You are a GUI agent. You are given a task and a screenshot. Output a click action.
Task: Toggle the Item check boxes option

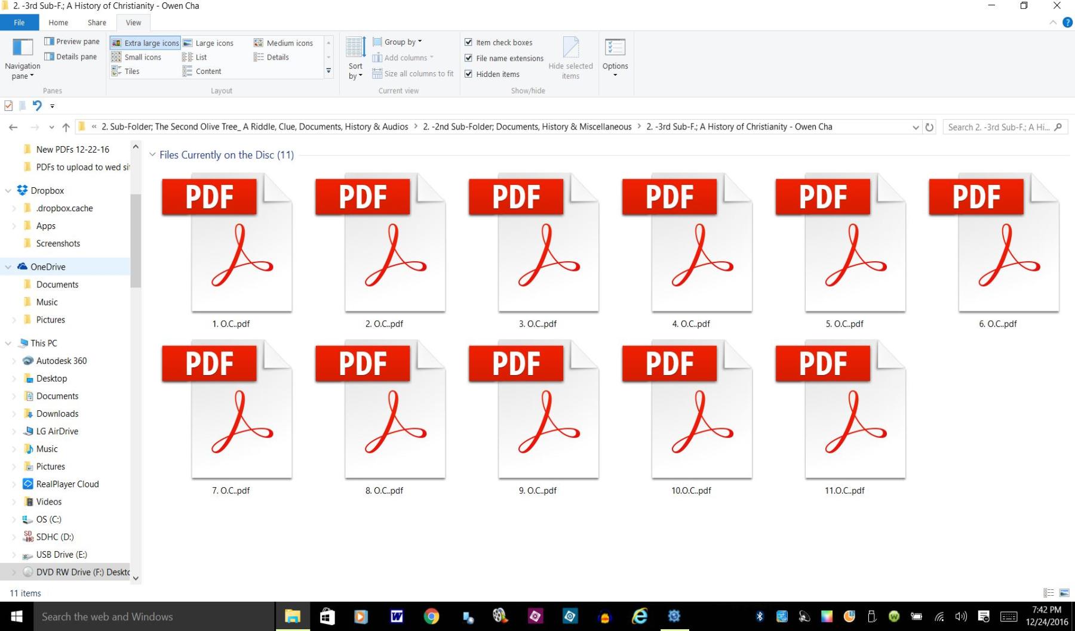[469, 42]
